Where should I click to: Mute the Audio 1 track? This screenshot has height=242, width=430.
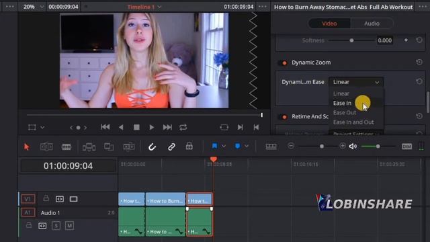click(69, 226)
